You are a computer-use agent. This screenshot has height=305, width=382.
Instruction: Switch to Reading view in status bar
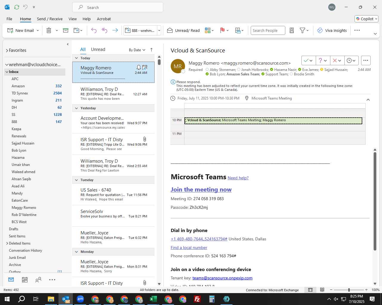322,290
